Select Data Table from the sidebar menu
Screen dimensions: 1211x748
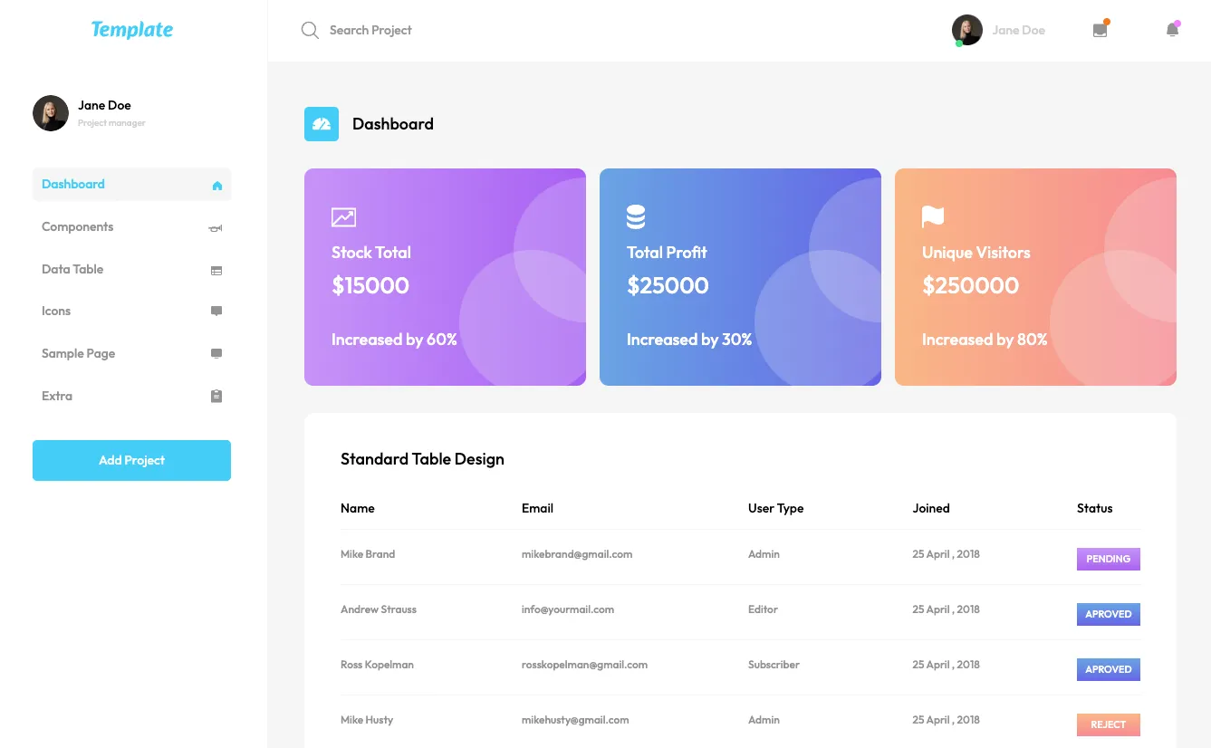[72, 269]
